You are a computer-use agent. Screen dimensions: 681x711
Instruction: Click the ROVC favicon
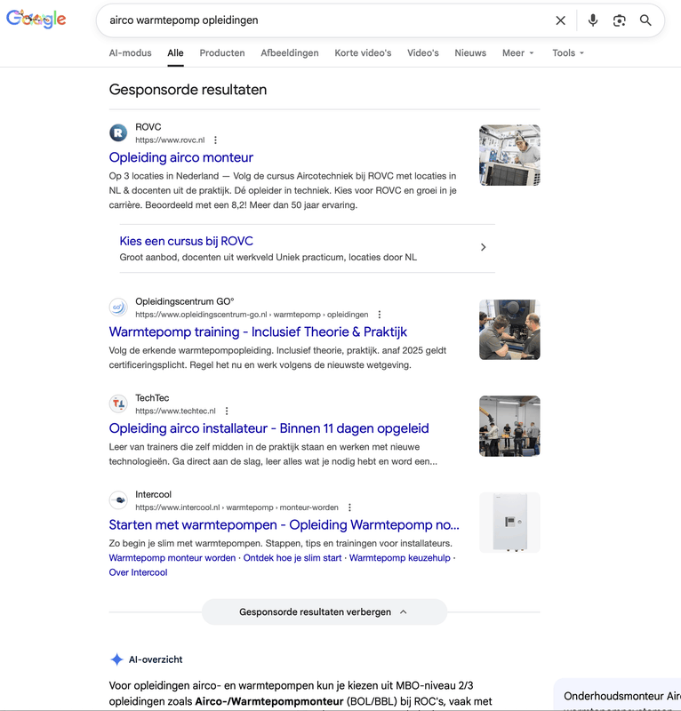(118, 132)
